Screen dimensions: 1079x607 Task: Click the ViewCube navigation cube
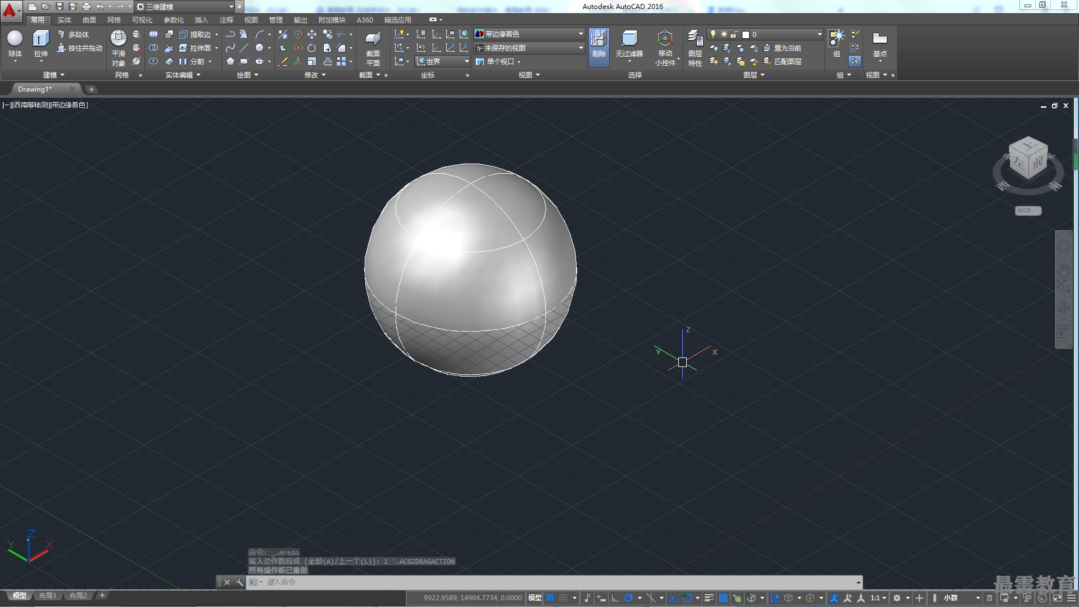pyautogui.click(x=1028, y=158)
